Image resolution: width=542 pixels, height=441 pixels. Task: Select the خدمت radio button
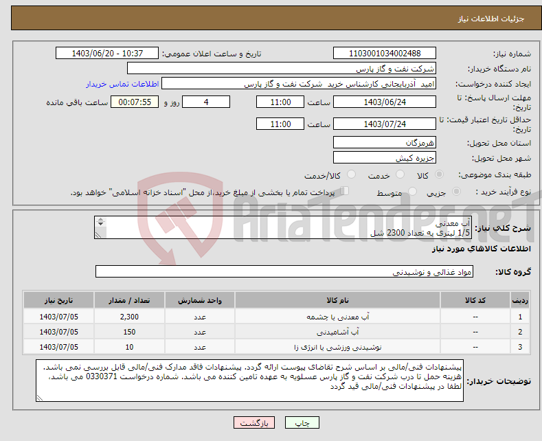tap(400, 174)
